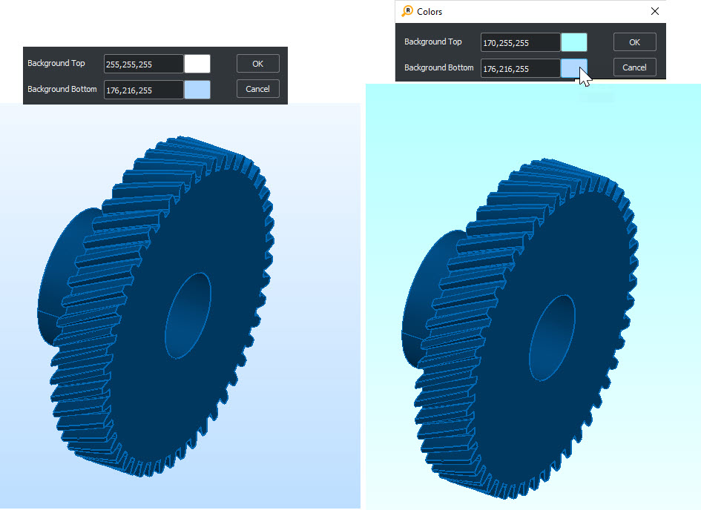
Task: Click the app icon in the Colors title bar
Action: 407,11
